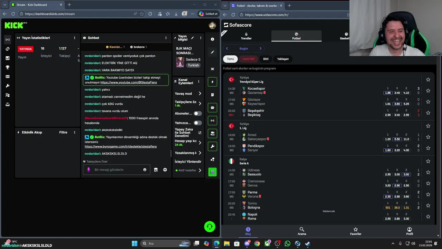Open the trophy achievements icon in Kick sidebar
The image size is (442, 249).
pyautogui.click(x=8, y=67)
